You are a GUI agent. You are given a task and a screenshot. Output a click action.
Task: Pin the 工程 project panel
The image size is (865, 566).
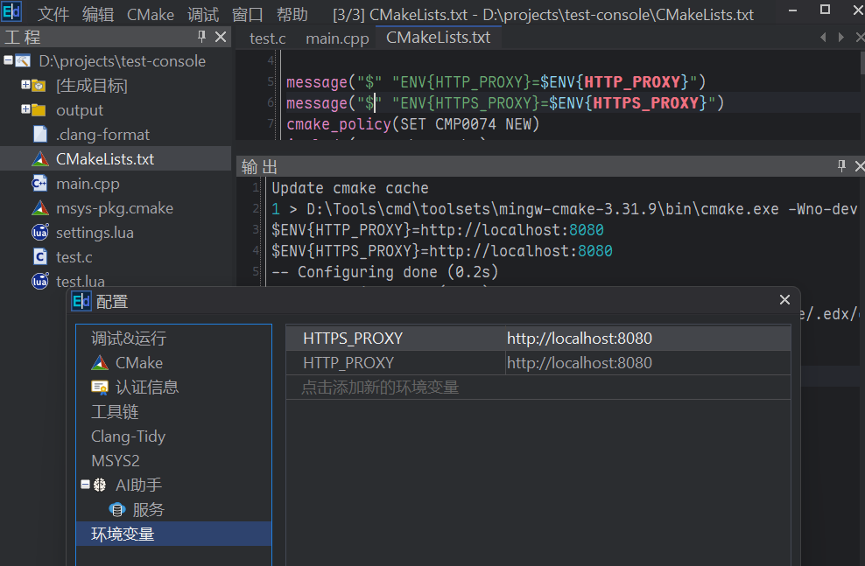click(x=202, y=37)
